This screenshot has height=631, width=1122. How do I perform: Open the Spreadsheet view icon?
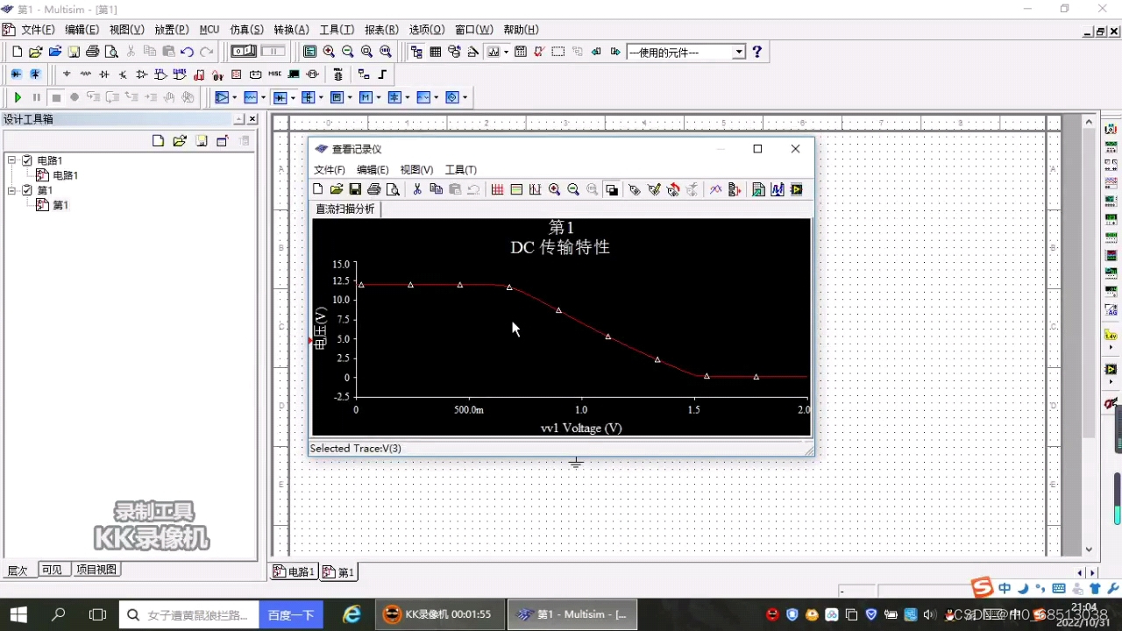pyautogui.click(x=436, y=52)
